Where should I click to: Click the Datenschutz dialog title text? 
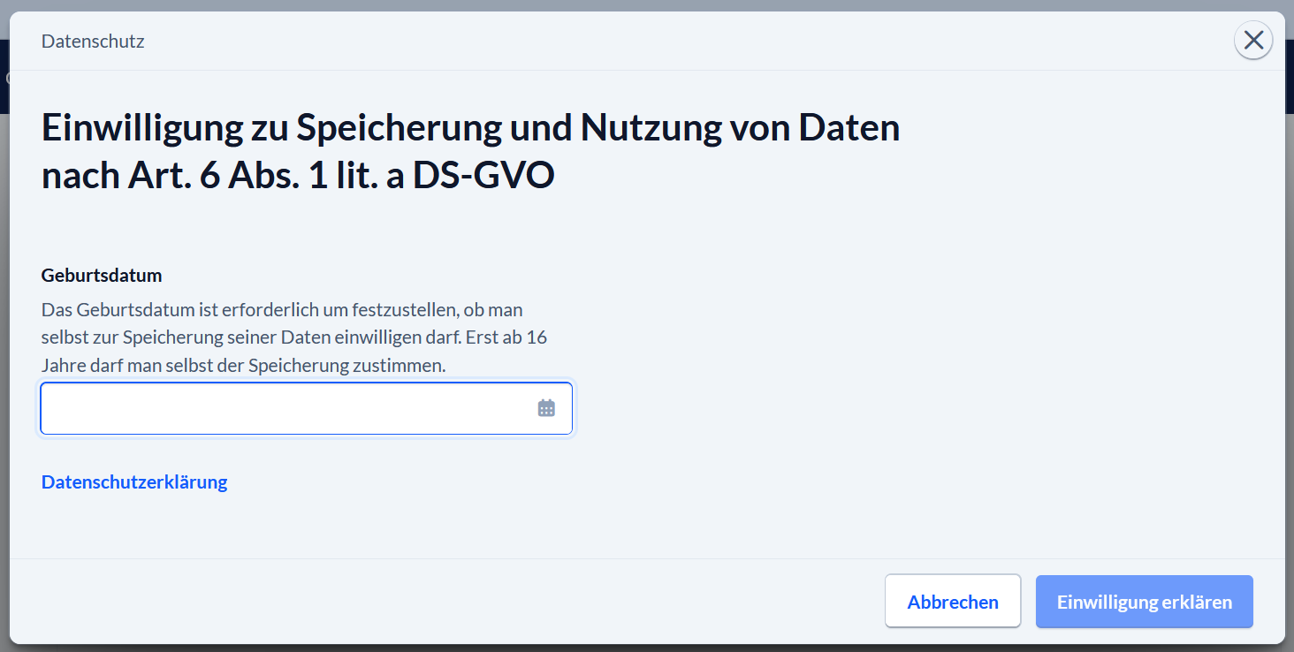[x=93, y=42]
